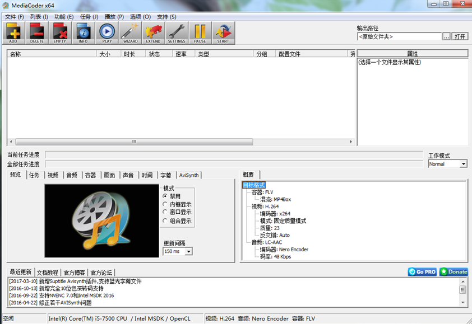
Task: Select the 内框显示 radio button
Action: click(165, 204)
